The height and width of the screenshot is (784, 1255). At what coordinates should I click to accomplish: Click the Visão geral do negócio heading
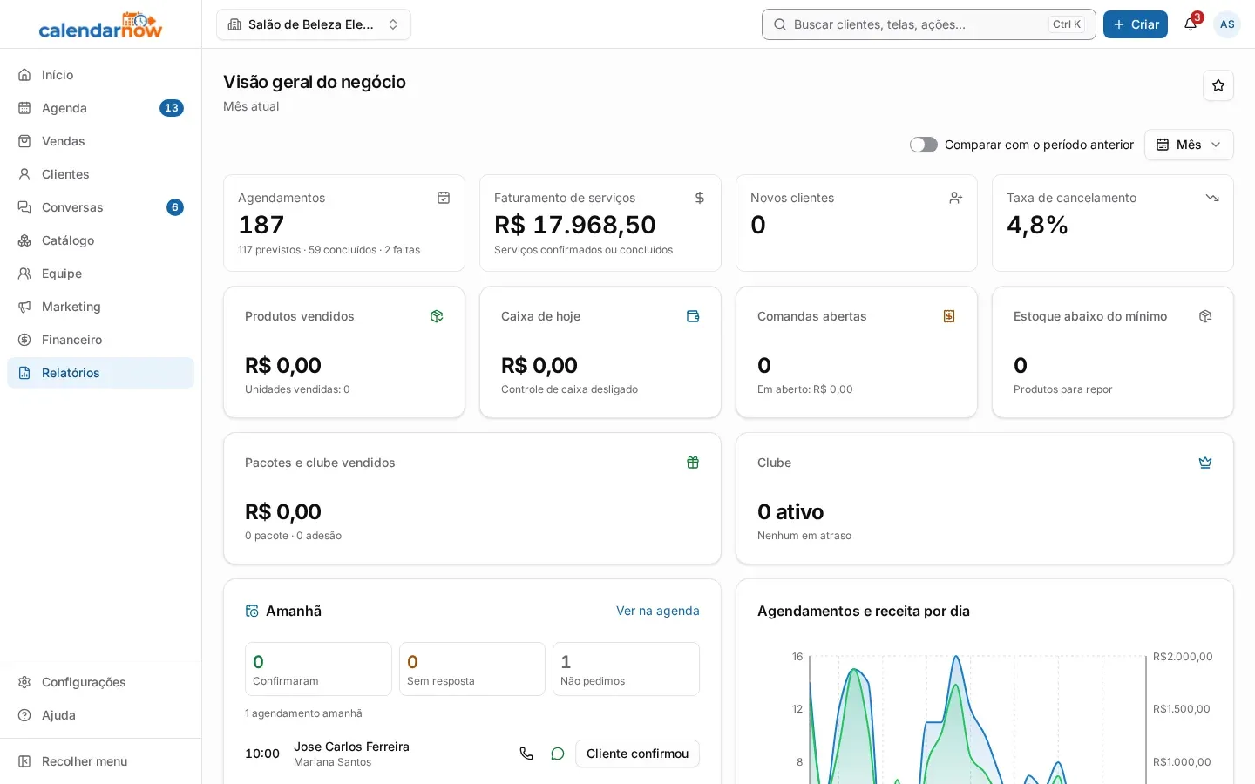pos(315,82)
